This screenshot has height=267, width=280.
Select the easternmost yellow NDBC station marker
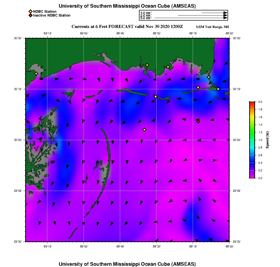point(218,89)
